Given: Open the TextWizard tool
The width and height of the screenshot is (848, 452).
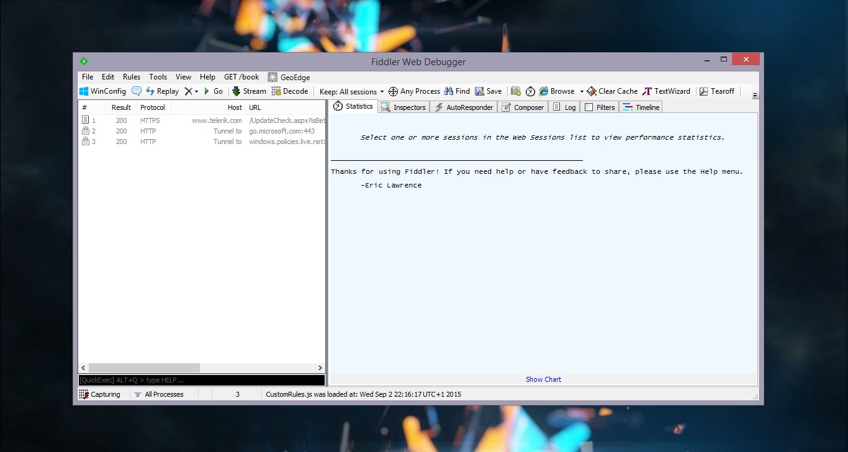Looking at the screenshot, I should (x=667, y=91).
